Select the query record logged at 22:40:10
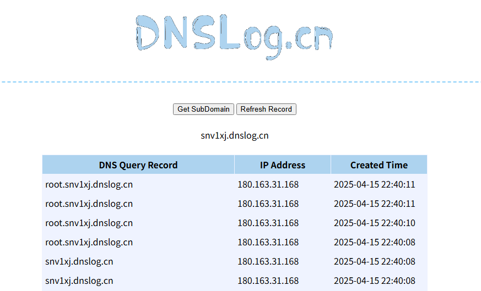This screenshot has width=481, height=291. [89, 223]
